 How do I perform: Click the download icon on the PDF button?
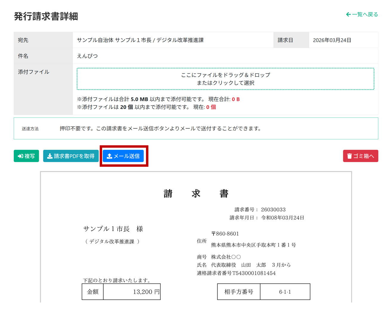[50, 156]
